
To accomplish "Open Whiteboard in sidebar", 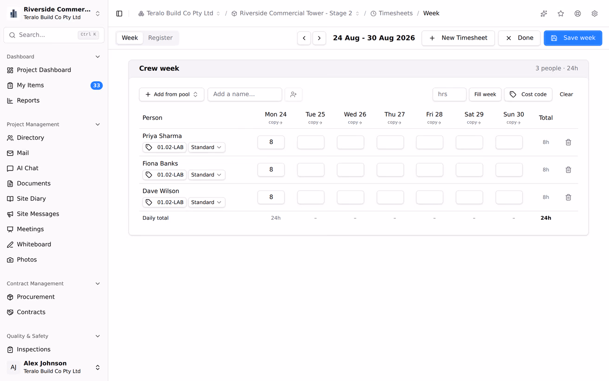I will [54, 244].
